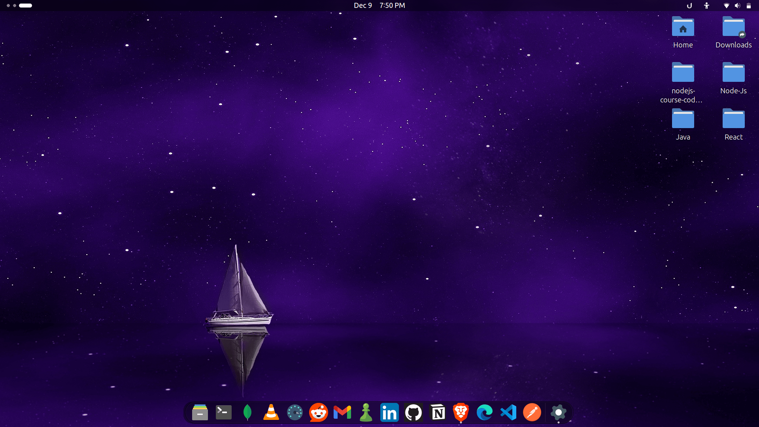
Task: Open the Terminal from the dock
Action: pyautogui.click(x=224, y=413)
